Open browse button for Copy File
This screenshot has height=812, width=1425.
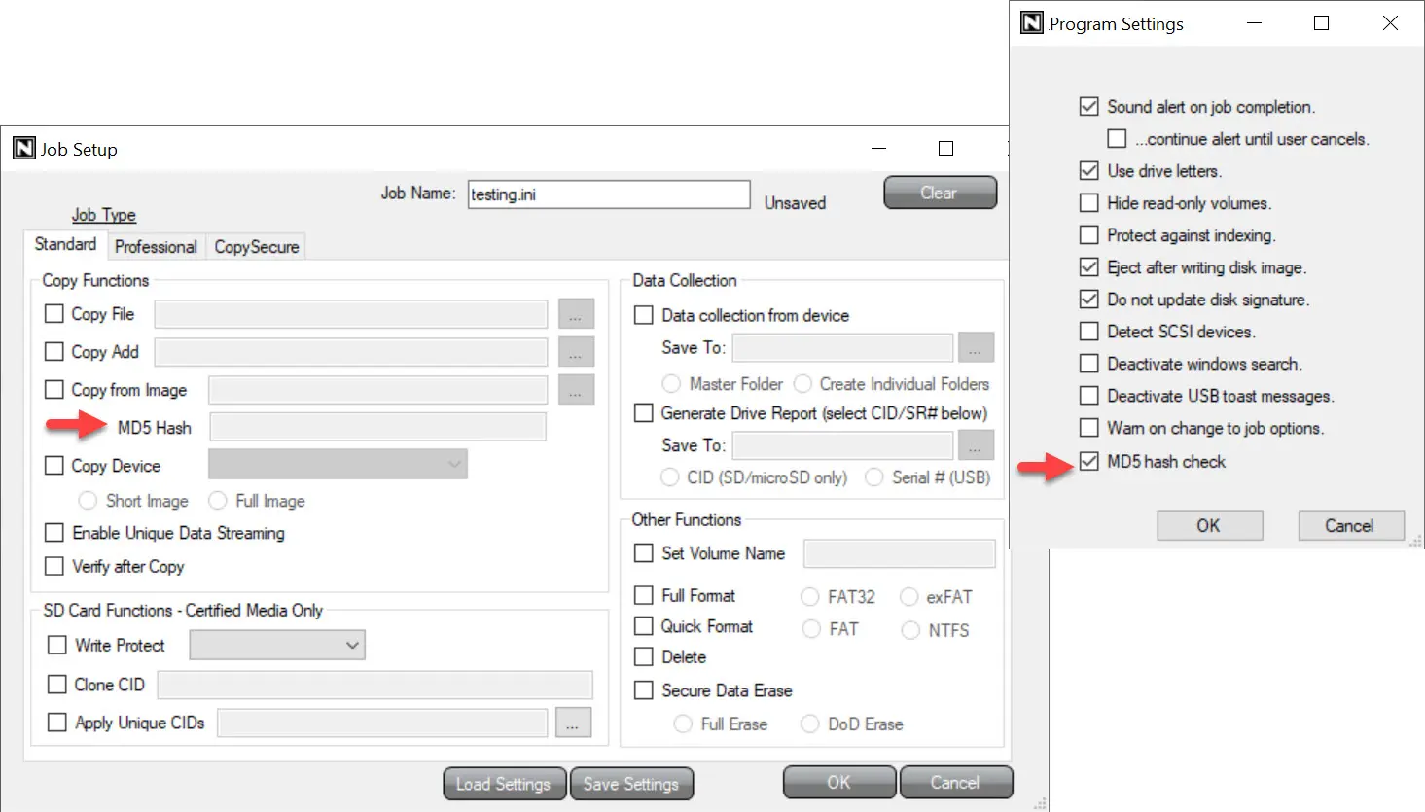[x=576, y=314]
